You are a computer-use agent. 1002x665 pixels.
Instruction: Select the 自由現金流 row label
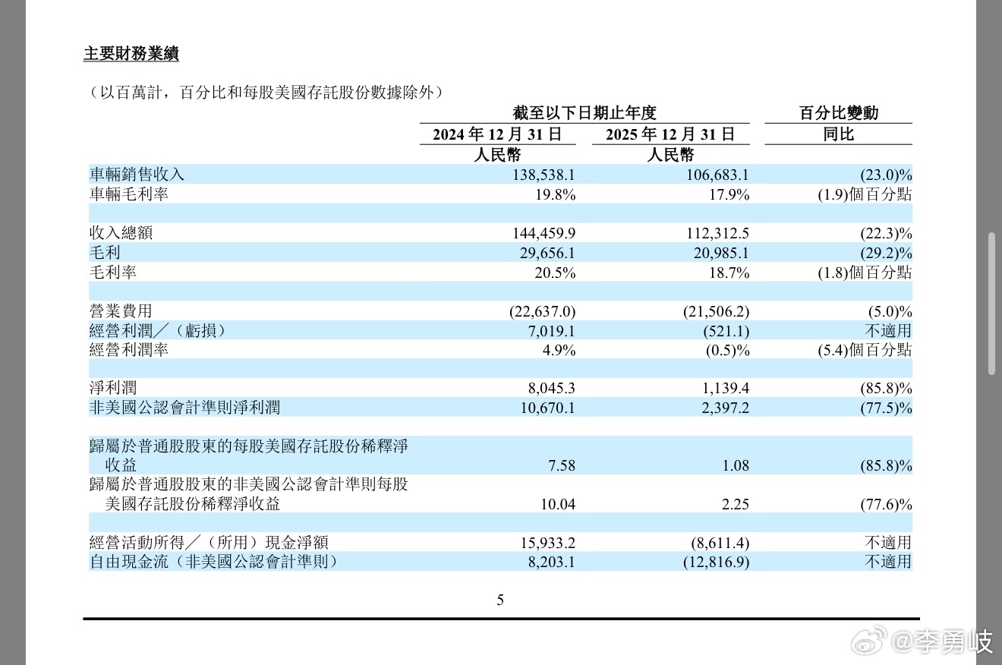(213, 562)
